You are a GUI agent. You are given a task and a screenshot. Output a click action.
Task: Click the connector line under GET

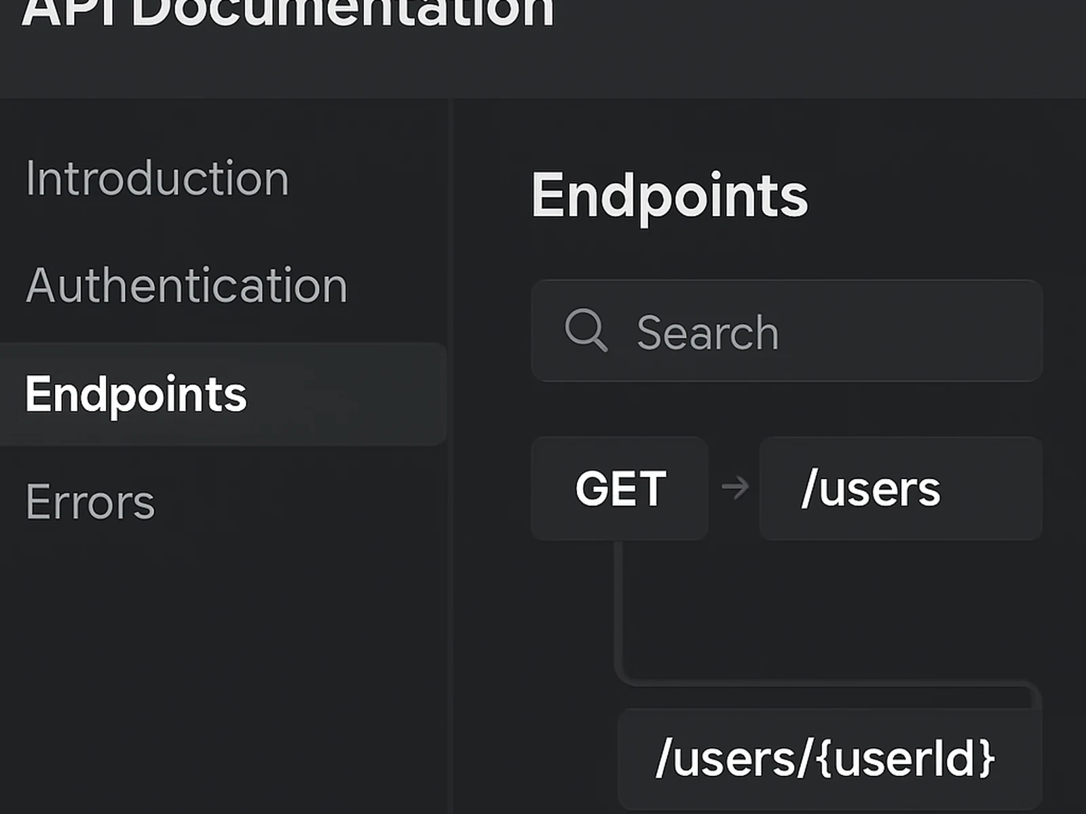pos(619,610)
